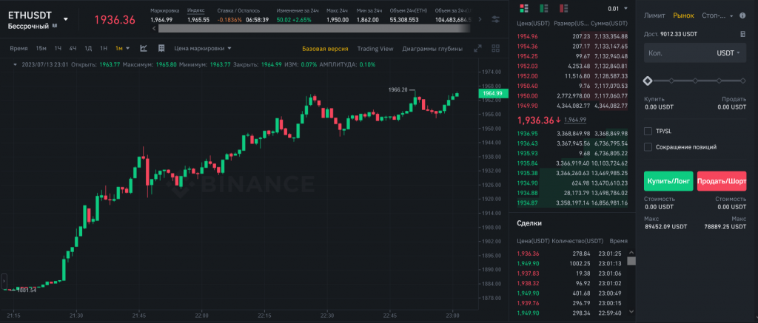Show only buy orders in order book
The image size is (758, 323).
tap(545, 8)
